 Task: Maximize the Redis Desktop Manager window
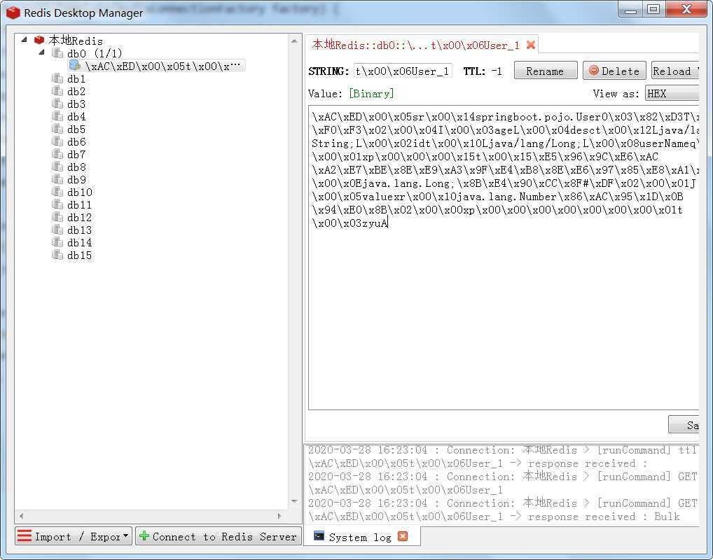(654, 10)
